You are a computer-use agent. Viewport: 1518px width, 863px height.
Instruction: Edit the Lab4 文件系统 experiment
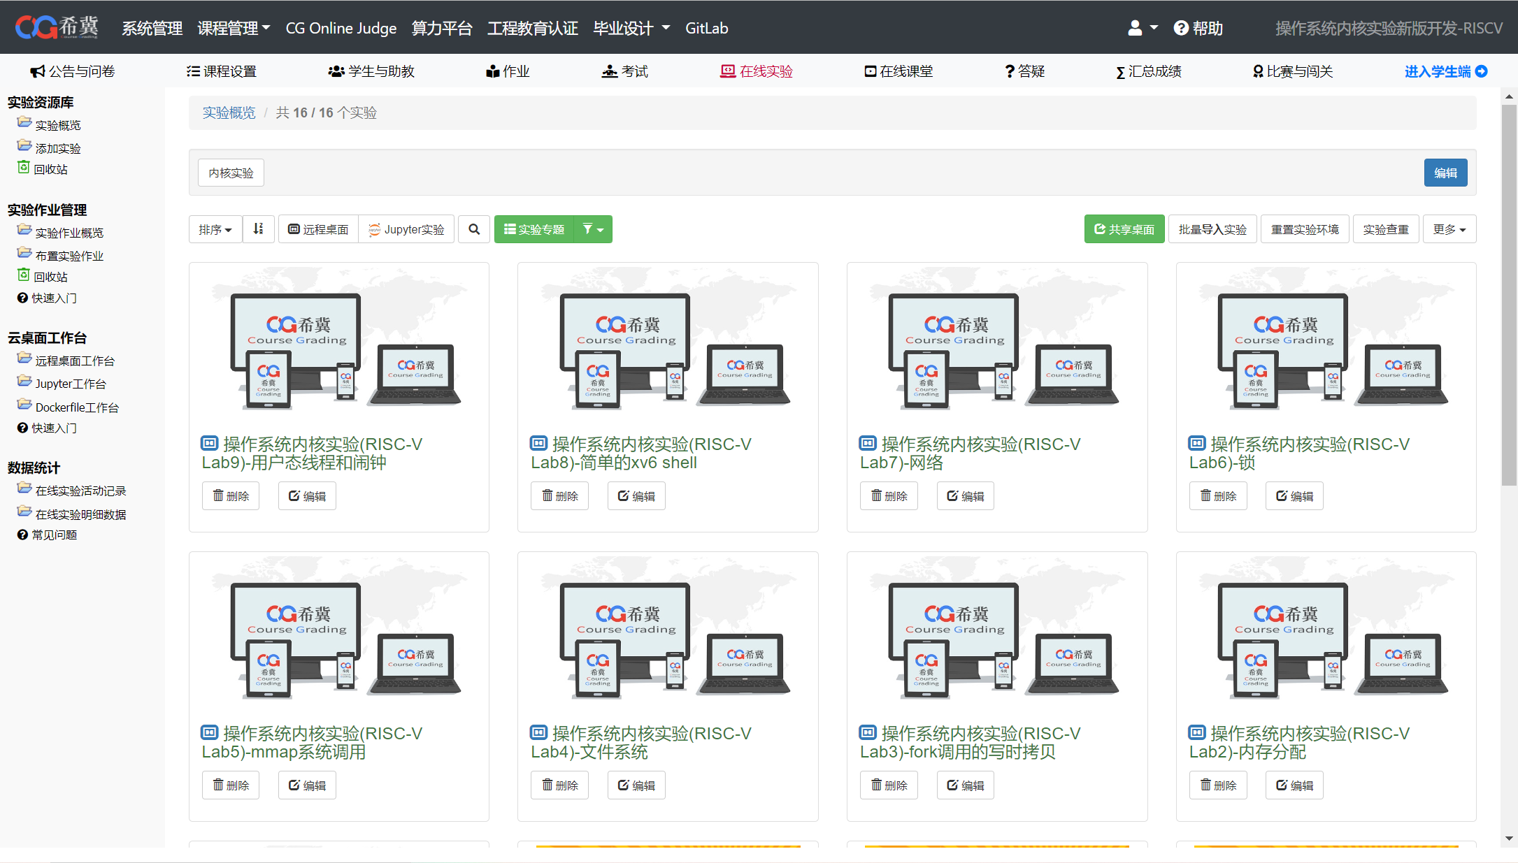tap(636, 785)
